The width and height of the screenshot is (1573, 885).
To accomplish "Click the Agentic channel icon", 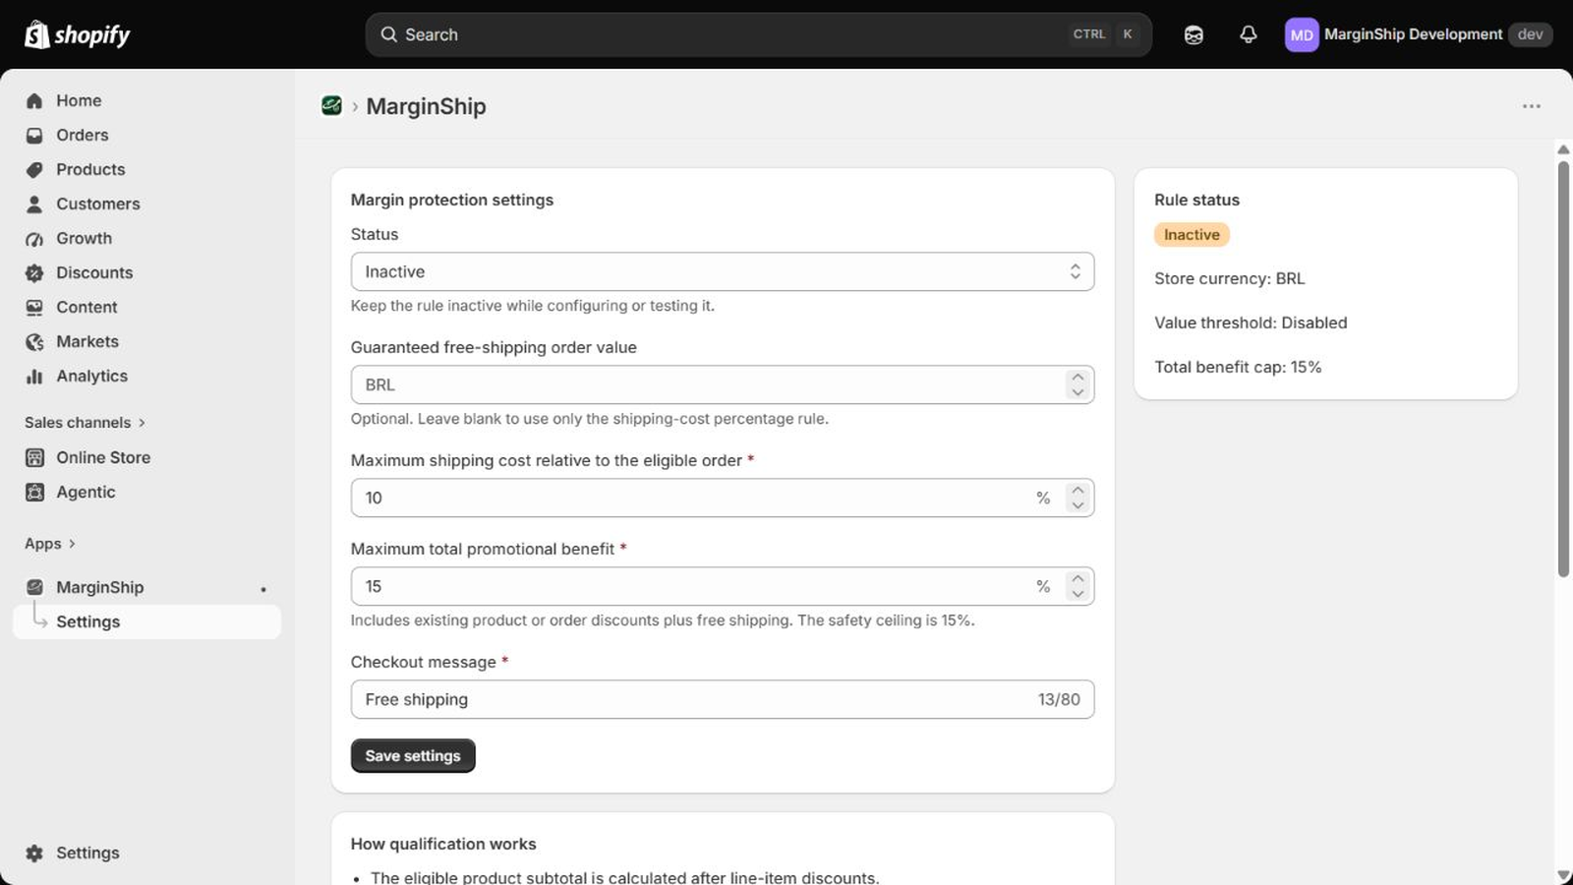I will coord(34,492).
